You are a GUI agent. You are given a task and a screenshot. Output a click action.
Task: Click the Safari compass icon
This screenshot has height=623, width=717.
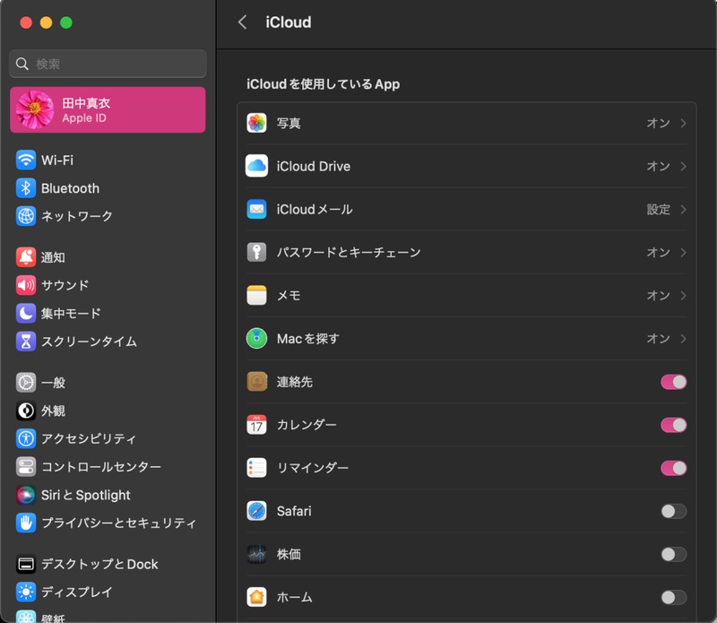pyautogui.click(x=258, y=510)
